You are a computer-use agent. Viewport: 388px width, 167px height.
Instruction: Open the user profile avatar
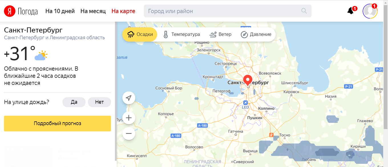[370, 11]
